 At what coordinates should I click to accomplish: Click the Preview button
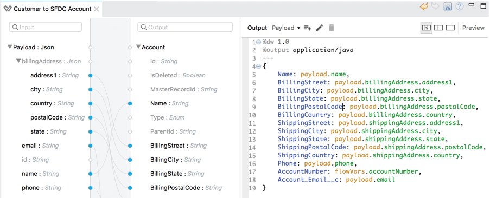tap(473, 28)
